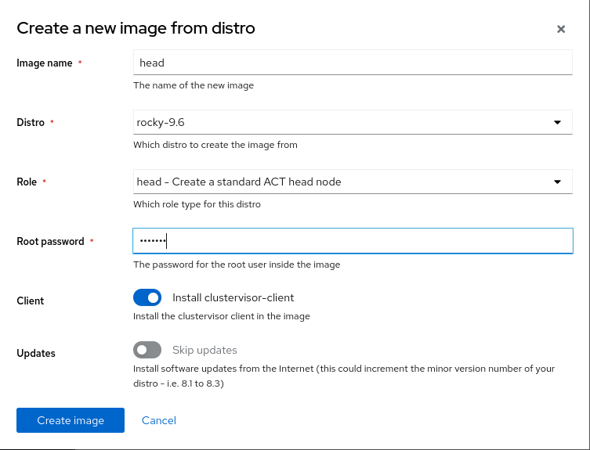
Task: Click the Cancel link
Action: pyautogui.click(x=159, y=420)
